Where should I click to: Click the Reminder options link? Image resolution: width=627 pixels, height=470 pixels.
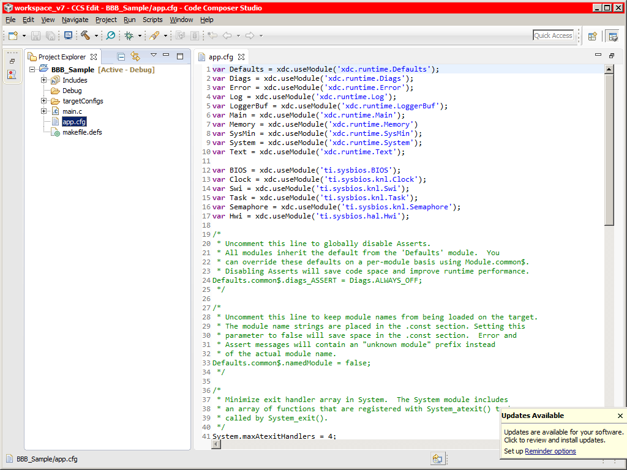pyautogui.click(x=550, y=451)
